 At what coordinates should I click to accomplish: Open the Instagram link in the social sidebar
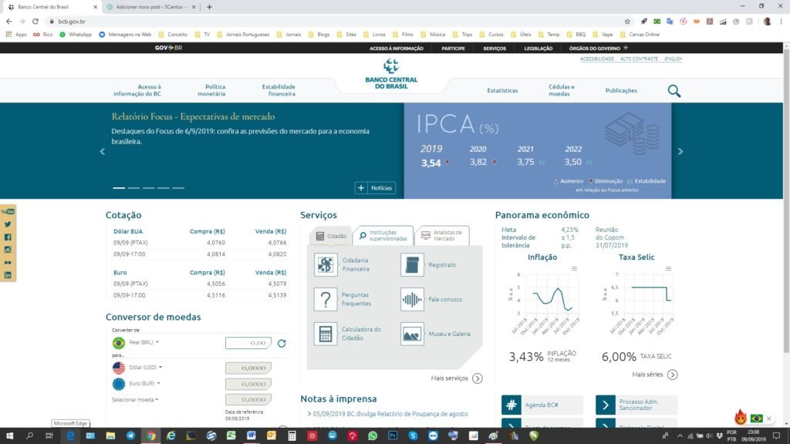pos(8,250)
